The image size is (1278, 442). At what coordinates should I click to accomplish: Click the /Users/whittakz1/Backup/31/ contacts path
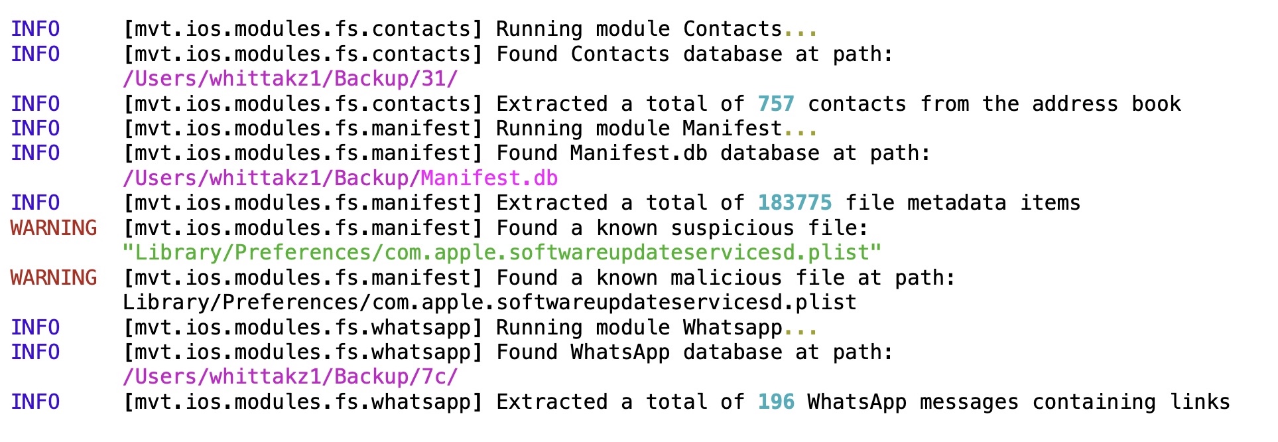[x=290, y=79]
